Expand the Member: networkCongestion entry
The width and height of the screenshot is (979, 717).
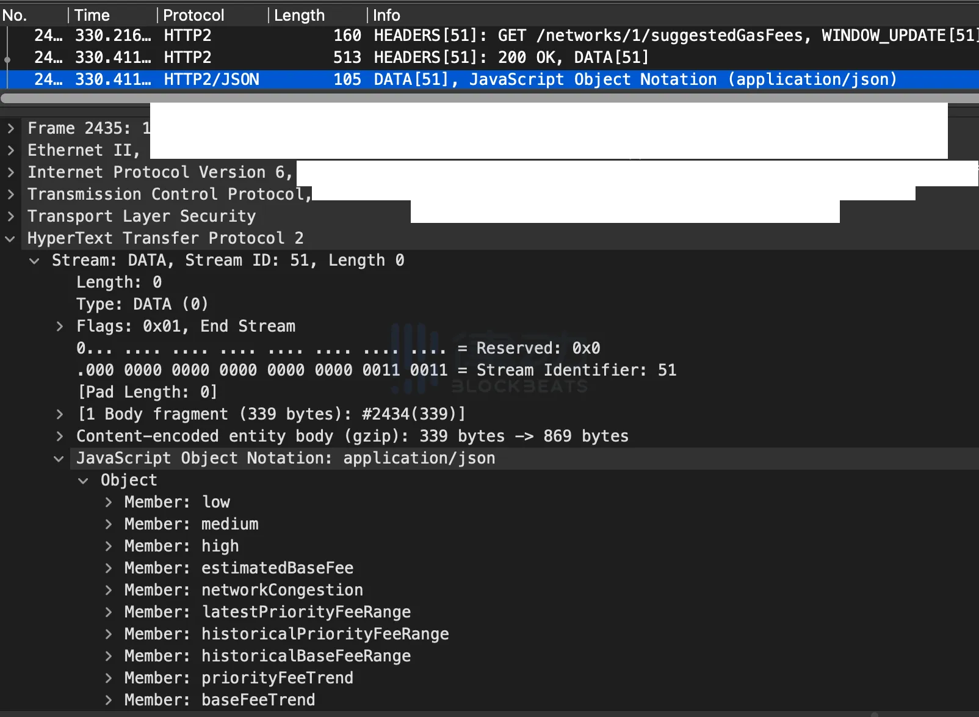pos(108,590)
